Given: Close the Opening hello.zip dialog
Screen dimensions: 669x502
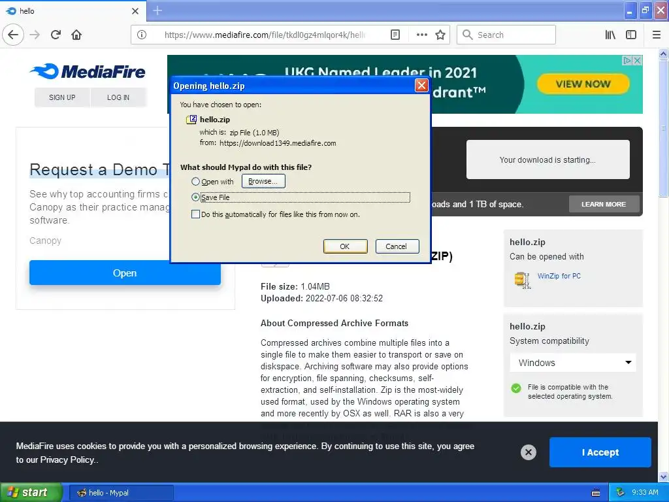Looking at the screenshot, I should click(421, 86).
